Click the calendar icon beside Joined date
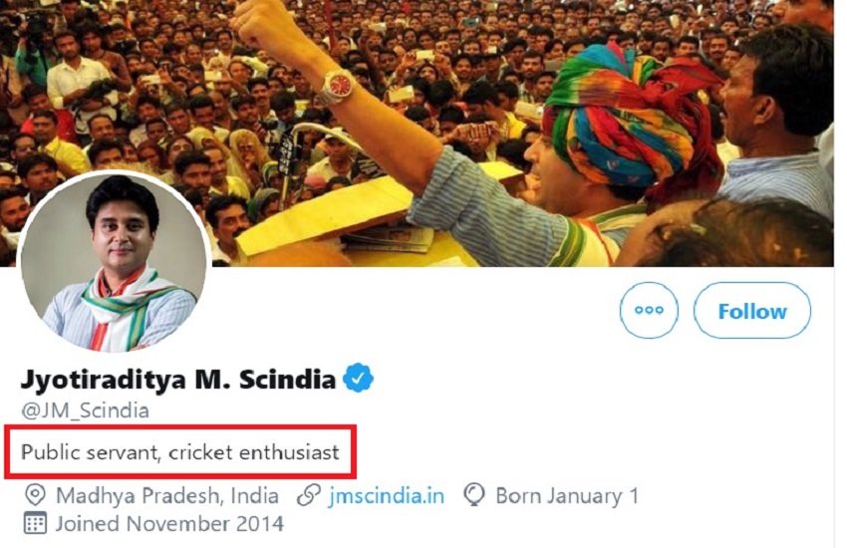Screen dimensions: 847x548 35,523
